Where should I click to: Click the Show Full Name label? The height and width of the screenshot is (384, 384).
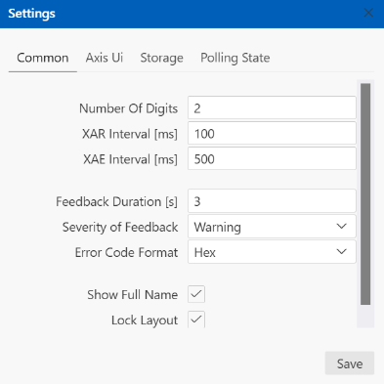[x=133, y=295]
